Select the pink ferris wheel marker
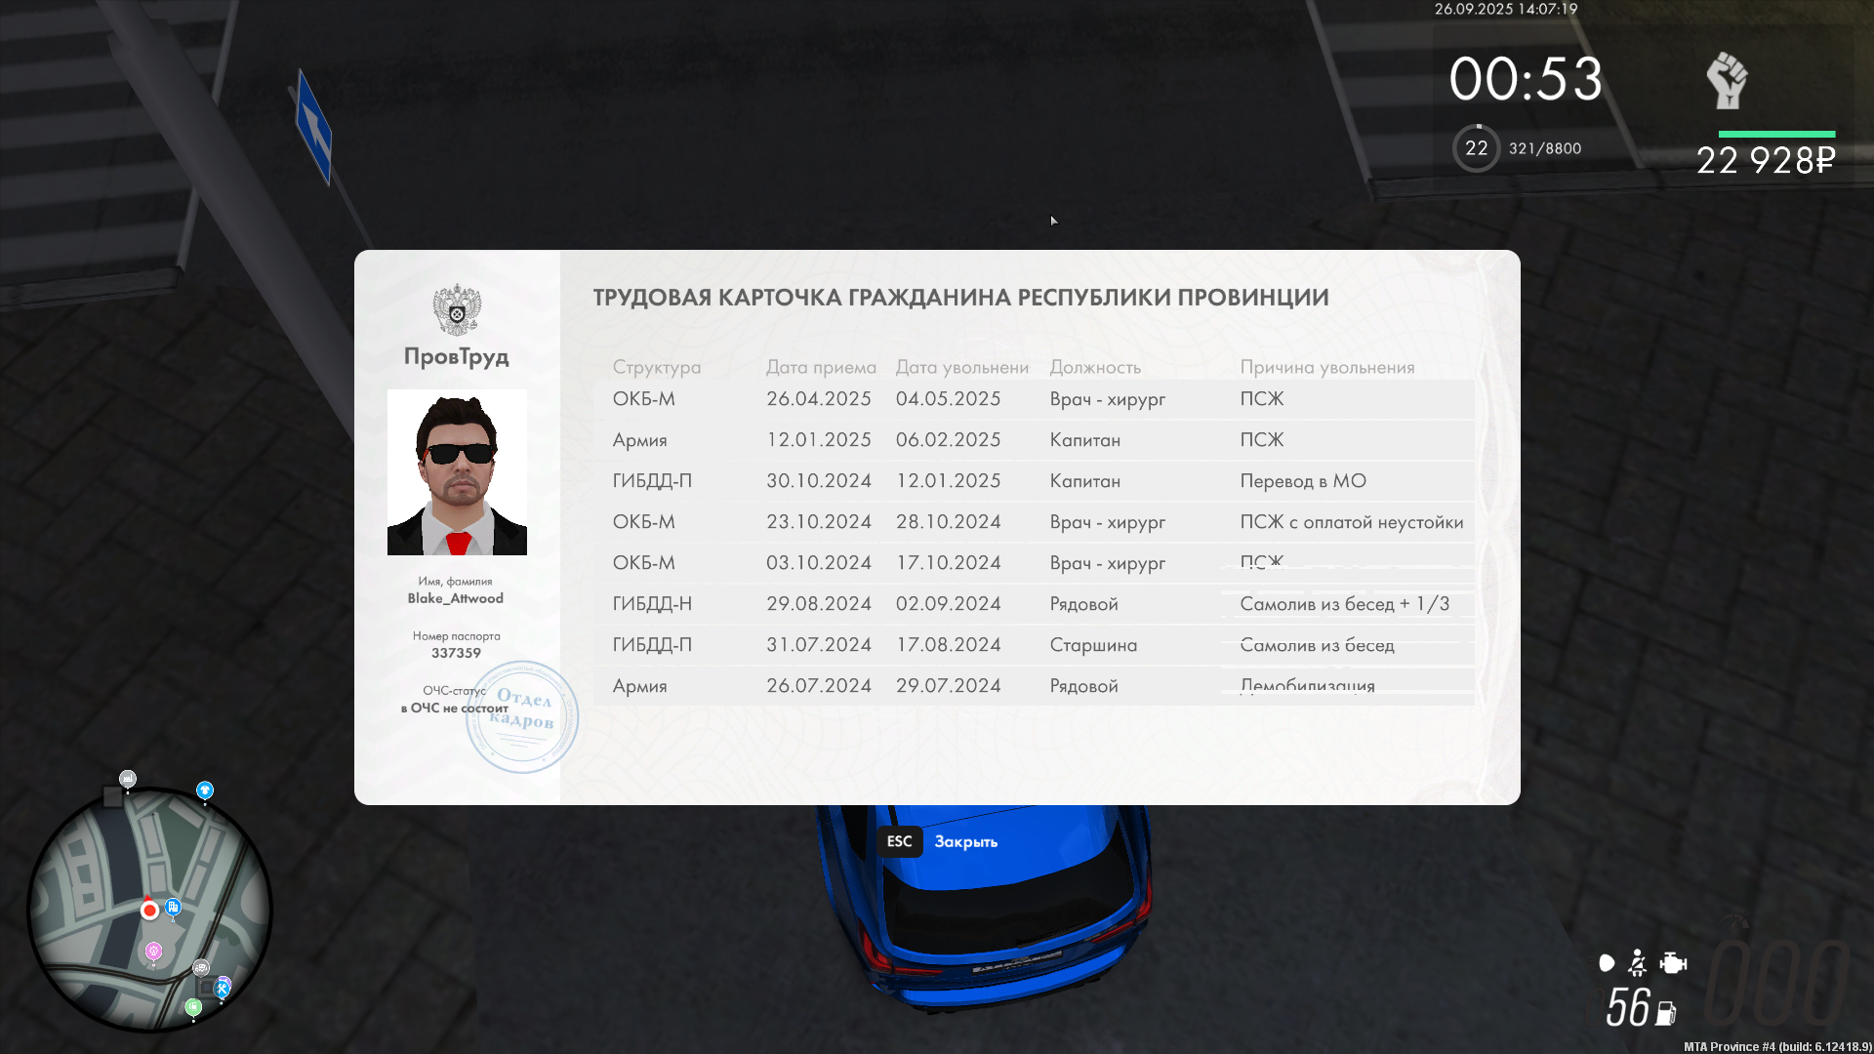Viewport: 1874px width, 1054px height. [153, 950]
